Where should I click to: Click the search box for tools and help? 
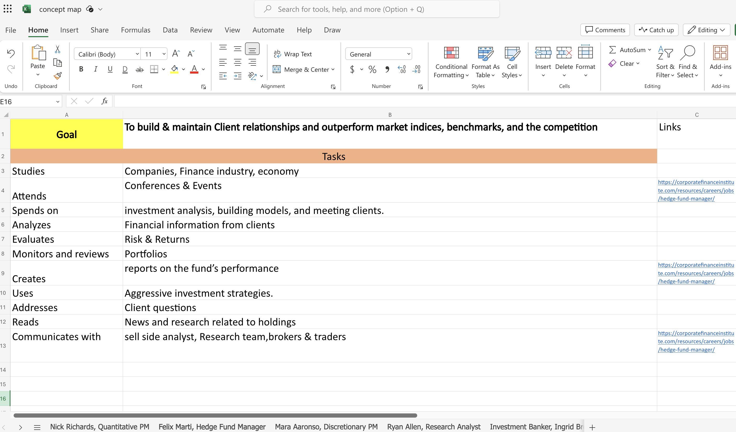coord(377,9)
